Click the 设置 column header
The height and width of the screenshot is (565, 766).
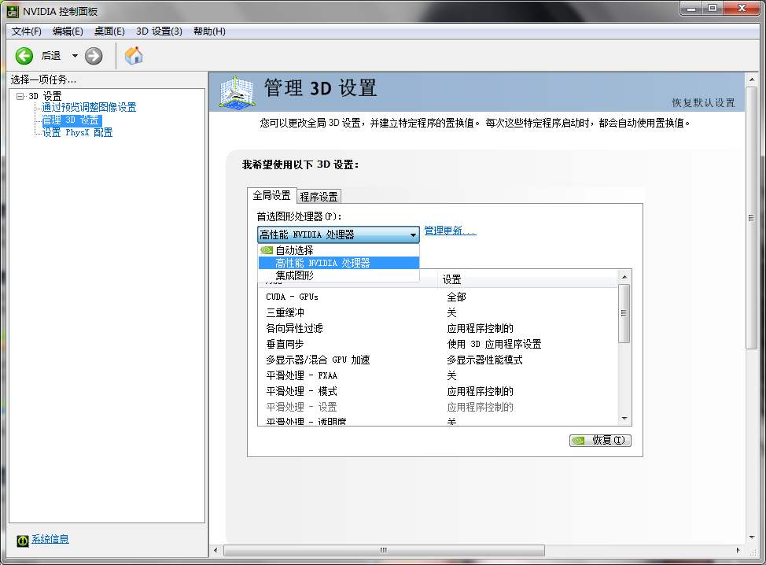tap(528, 279)
